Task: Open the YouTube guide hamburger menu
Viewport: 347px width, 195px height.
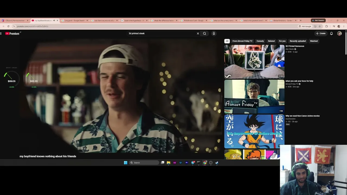Action: pos(1,34)
